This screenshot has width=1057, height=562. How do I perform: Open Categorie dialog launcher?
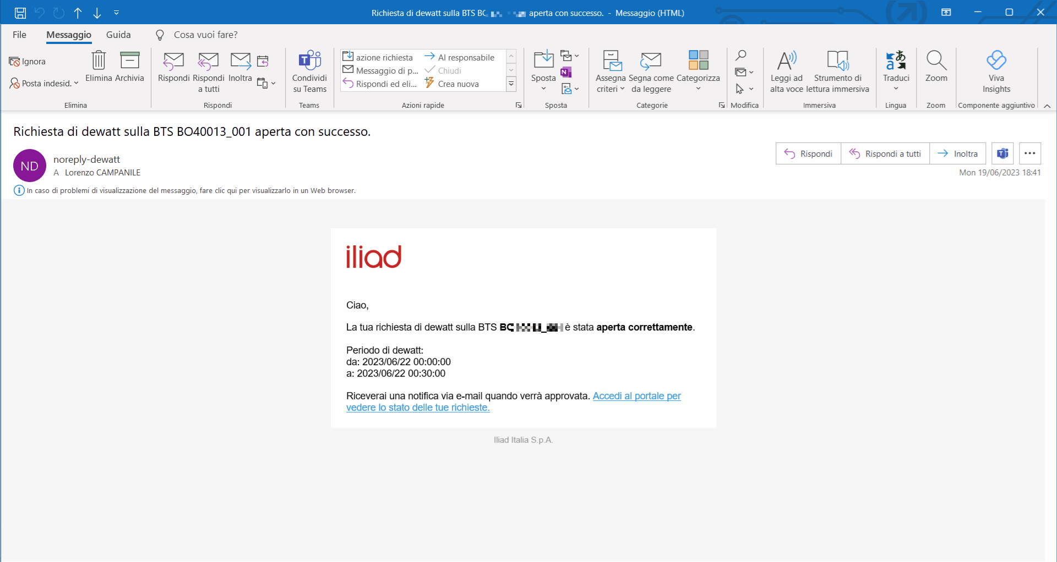pyautogui.click(x=722, y=105)
